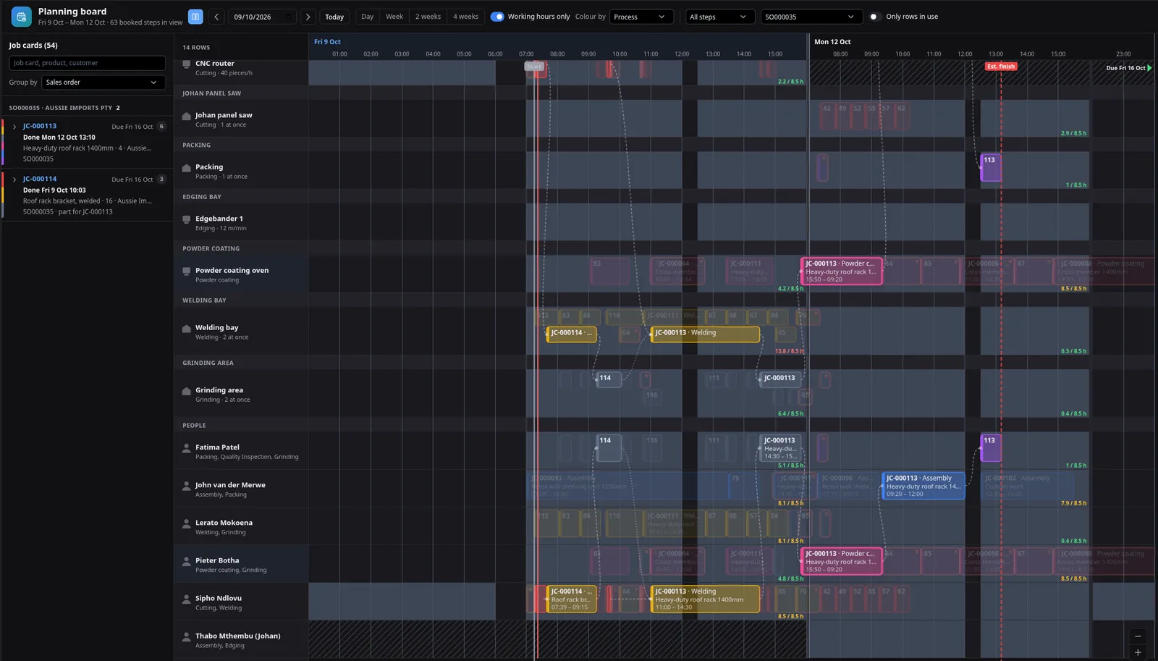1158x661 pixels.
Task: Toggle Working hours only switch
Action: [497, 17]
